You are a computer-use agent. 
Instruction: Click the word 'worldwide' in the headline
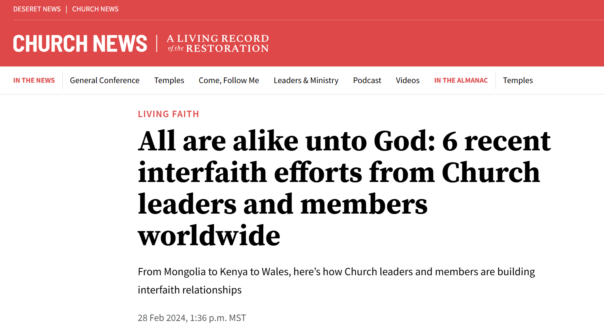(x=209, y=236)
